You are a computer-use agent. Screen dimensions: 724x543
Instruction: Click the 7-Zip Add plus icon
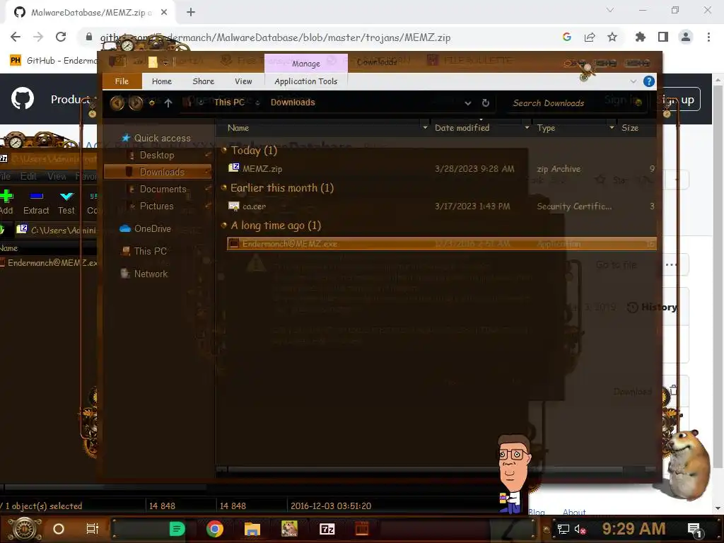click(6, 197)
